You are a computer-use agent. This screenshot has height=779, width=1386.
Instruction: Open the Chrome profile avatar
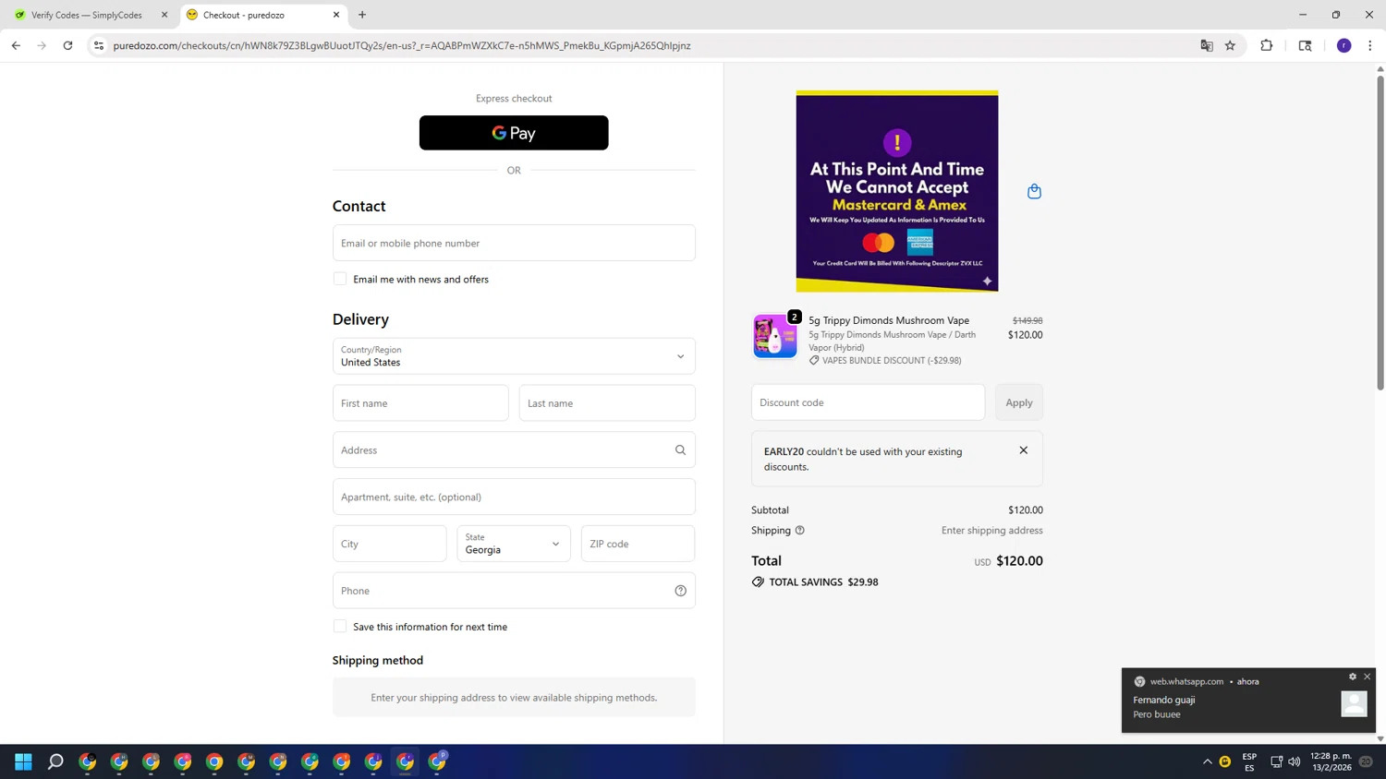click(x=1344, y=45)
